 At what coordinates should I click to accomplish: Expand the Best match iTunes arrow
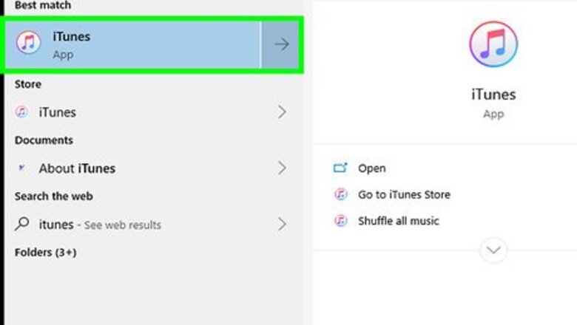coord(281,44)
